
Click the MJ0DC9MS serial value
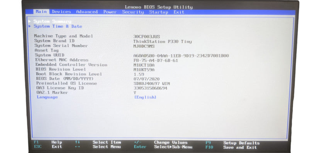pyautogui.click(x=144, y=46)
